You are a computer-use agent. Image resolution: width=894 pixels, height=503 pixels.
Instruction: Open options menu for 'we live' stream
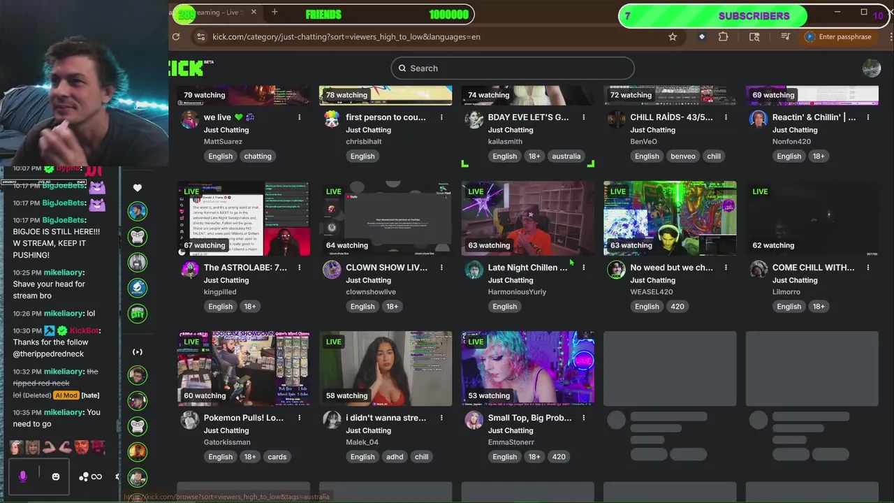coord(299,117)
